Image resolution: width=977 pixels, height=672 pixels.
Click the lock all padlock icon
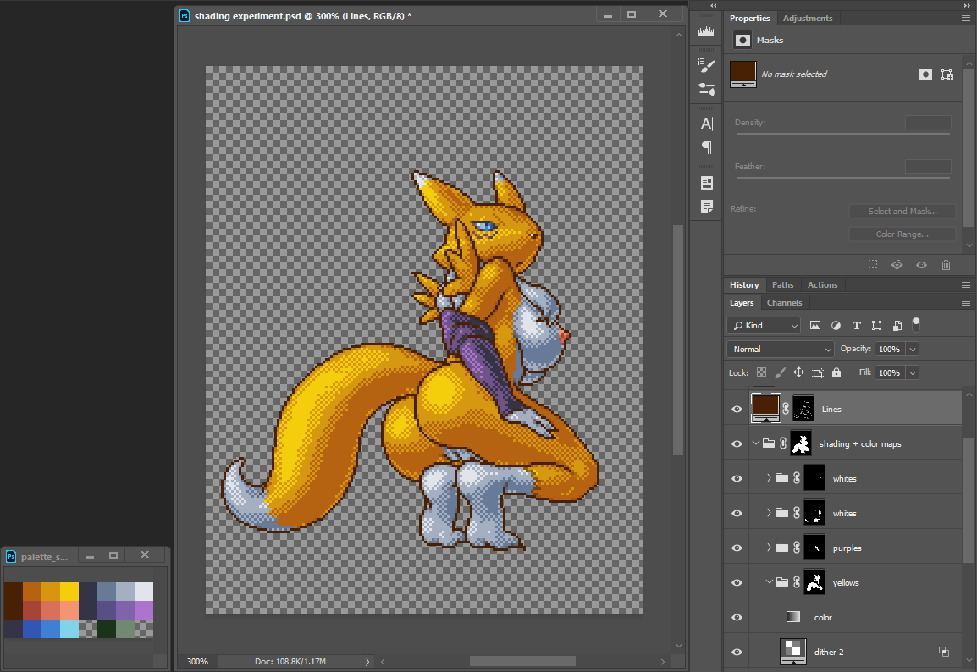pyautogui.click(x=836, y=372)
